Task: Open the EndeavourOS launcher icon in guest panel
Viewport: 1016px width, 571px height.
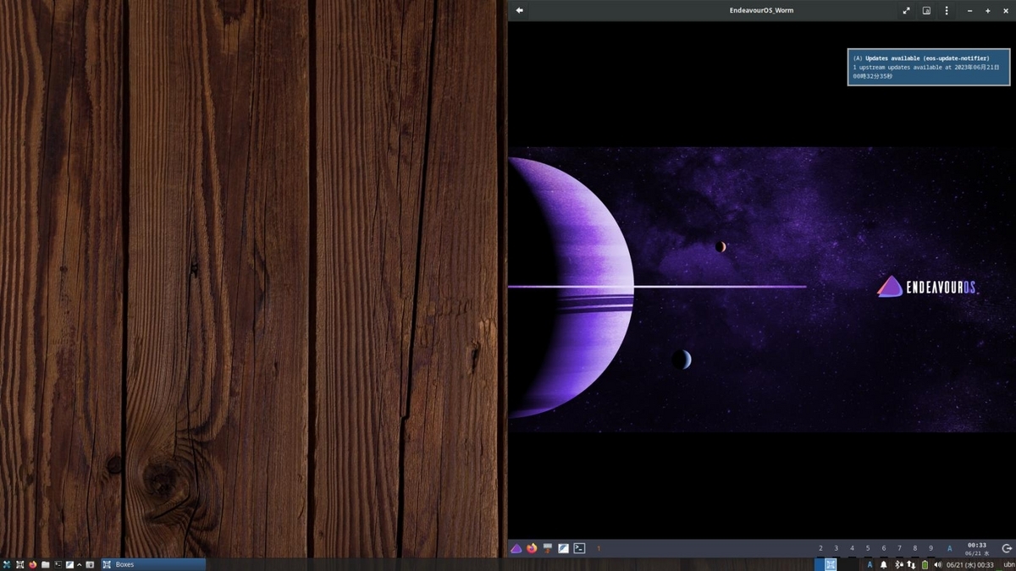Action: coord(516,548)
